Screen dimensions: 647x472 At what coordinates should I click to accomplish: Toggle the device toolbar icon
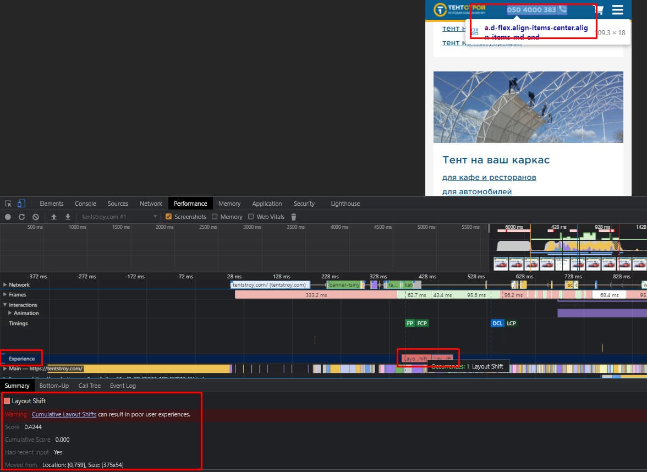[21, 204]
